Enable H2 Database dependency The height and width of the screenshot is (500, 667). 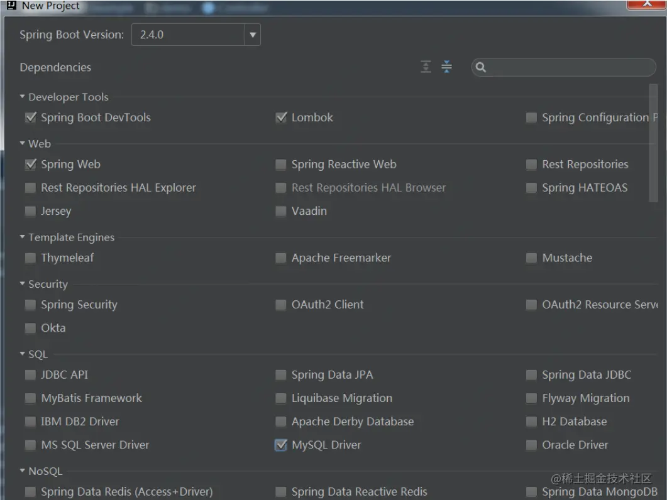pos(531,421)
